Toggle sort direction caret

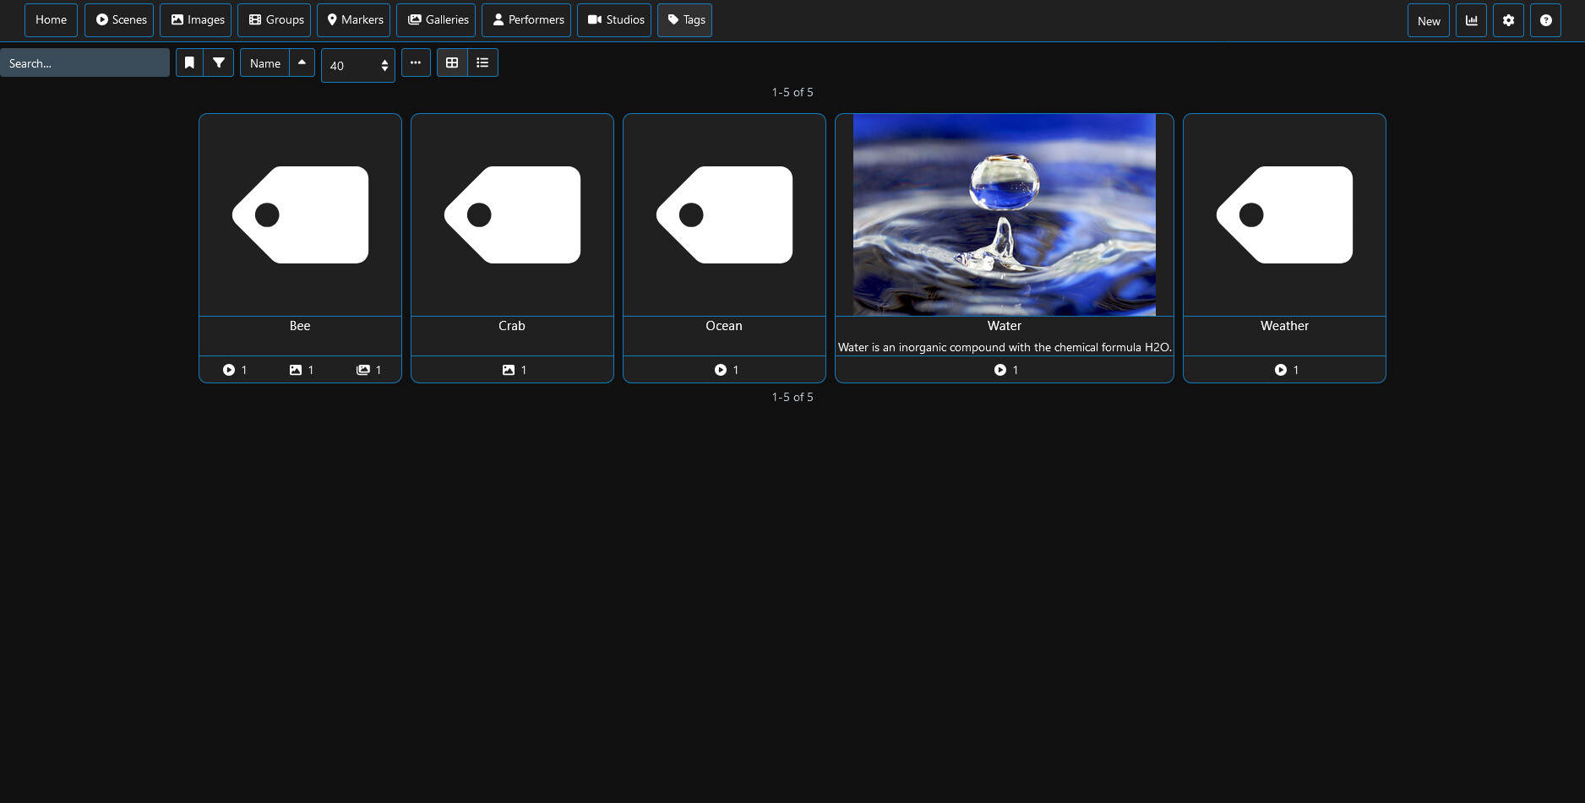point(302,63)
